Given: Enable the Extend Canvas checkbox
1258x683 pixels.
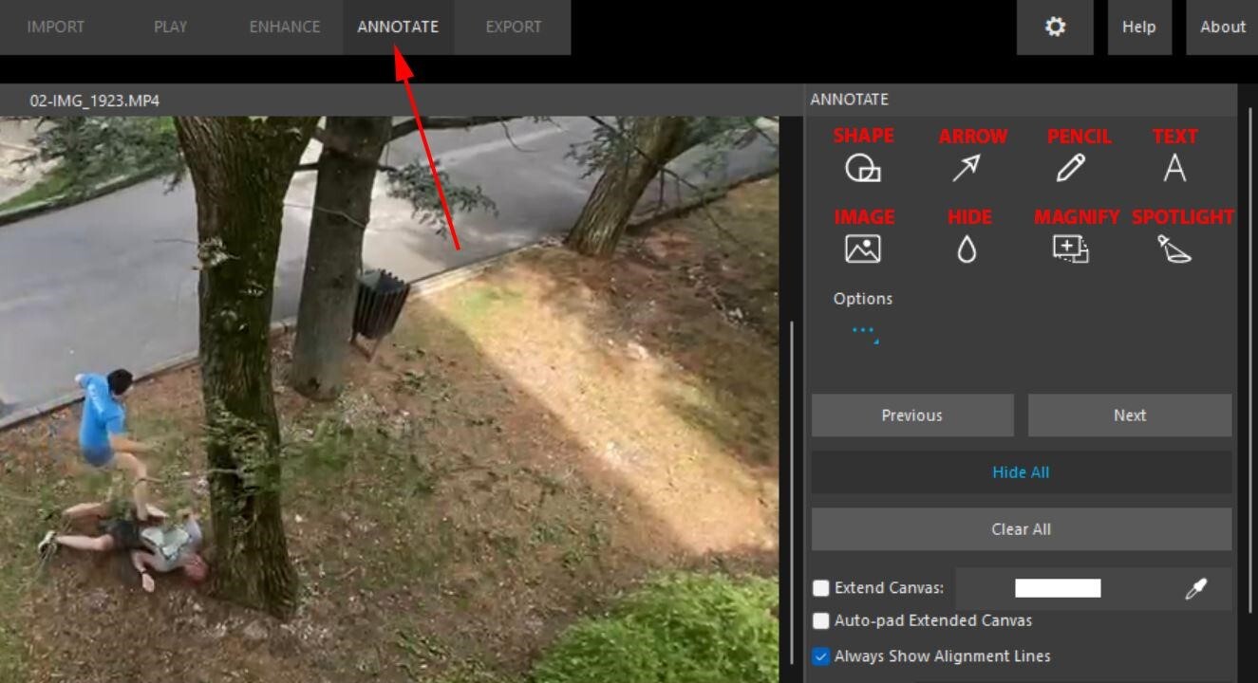Looking at the screenshot, I should click(x=820, y=588).
